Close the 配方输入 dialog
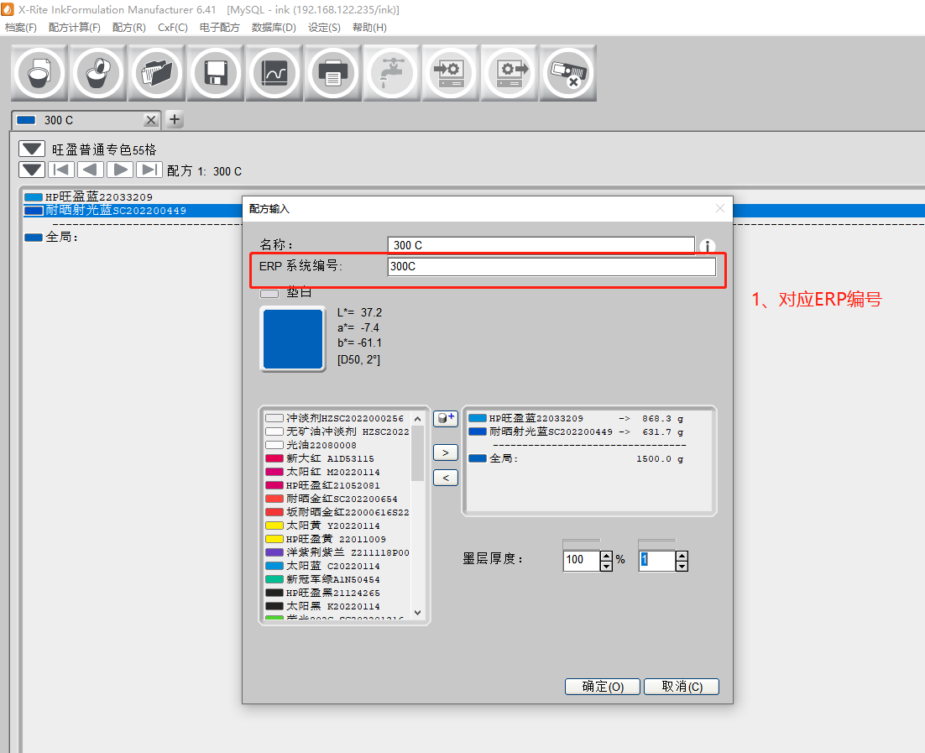 [719, 208]
